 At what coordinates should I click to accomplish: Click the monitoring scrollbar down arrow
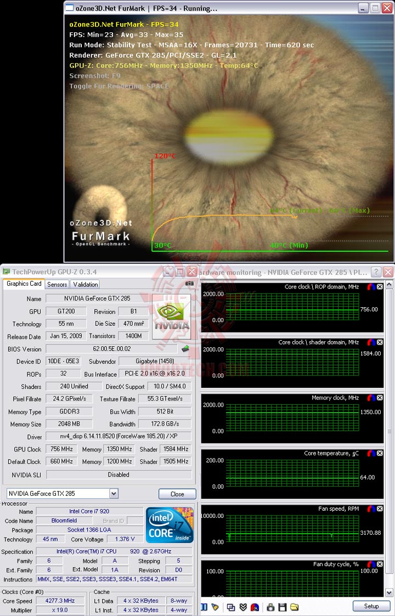click(389, 592)
